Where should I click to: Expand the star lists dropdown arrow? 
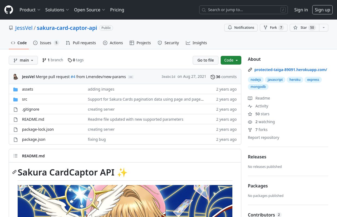click(x=323, y=28)
